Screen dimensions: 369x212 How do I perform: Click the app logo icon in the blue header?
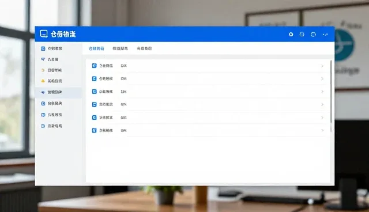pos(44,34)
